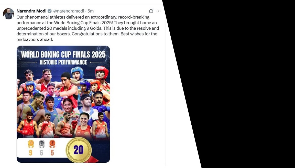Click the gold first-place medal icon
The width and height of the screenshot is (295, 168).
click(31, 144)
